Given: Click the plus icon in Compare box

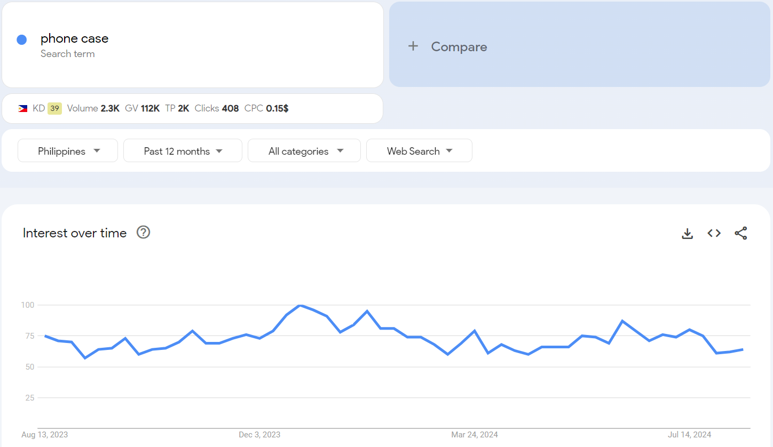Looking at the screenshot, I should (x=413, y=46).
